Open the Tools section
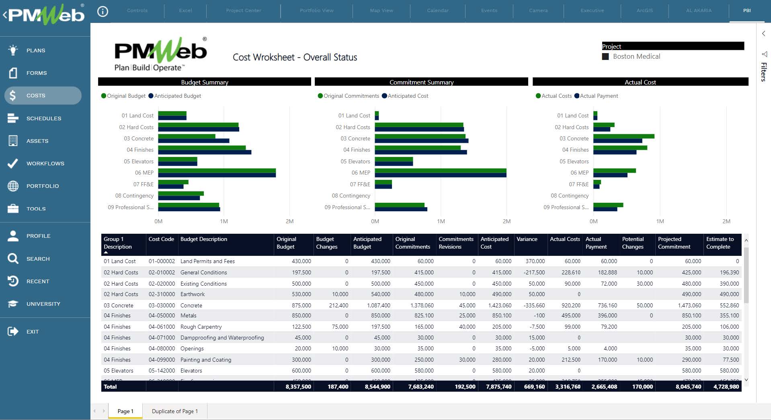This screenshot has height=420, width=771. click(13, 208)
